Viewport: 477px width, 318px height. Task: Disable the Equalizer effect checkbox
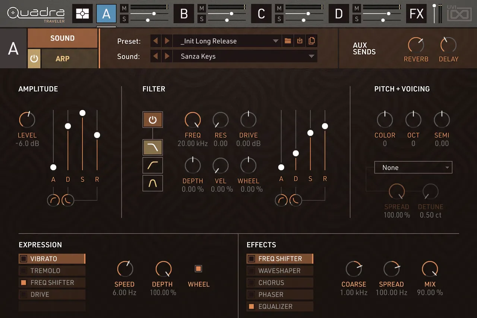click(x=252, y=306)
